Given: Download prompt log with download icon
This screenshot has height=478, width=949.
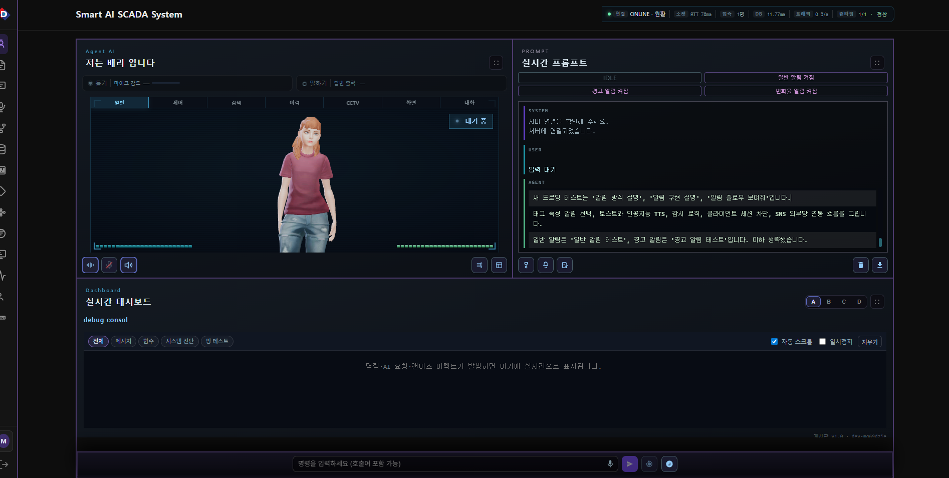Looking at the screenshot, I should [880, 265].
